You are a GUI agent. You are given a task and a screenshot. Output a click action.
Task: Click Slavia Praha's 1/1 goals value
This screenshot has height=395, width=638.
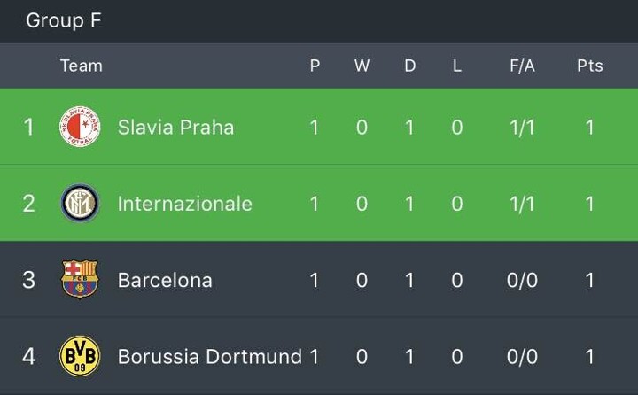tap(522, 127)
